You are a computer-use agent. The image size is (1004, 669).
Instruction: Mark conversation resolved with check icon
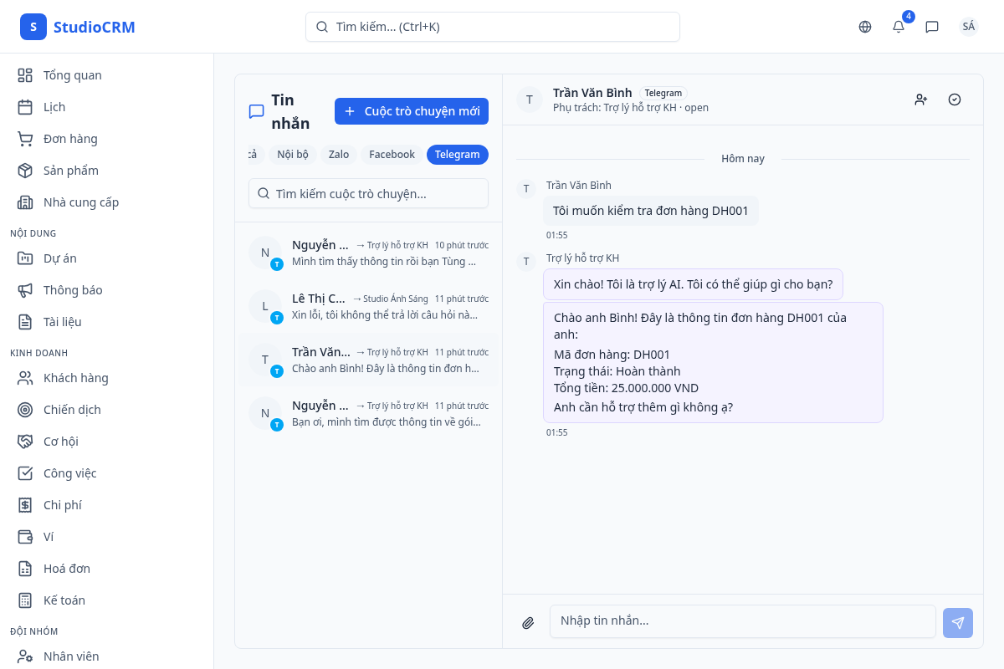click(955, 100)
